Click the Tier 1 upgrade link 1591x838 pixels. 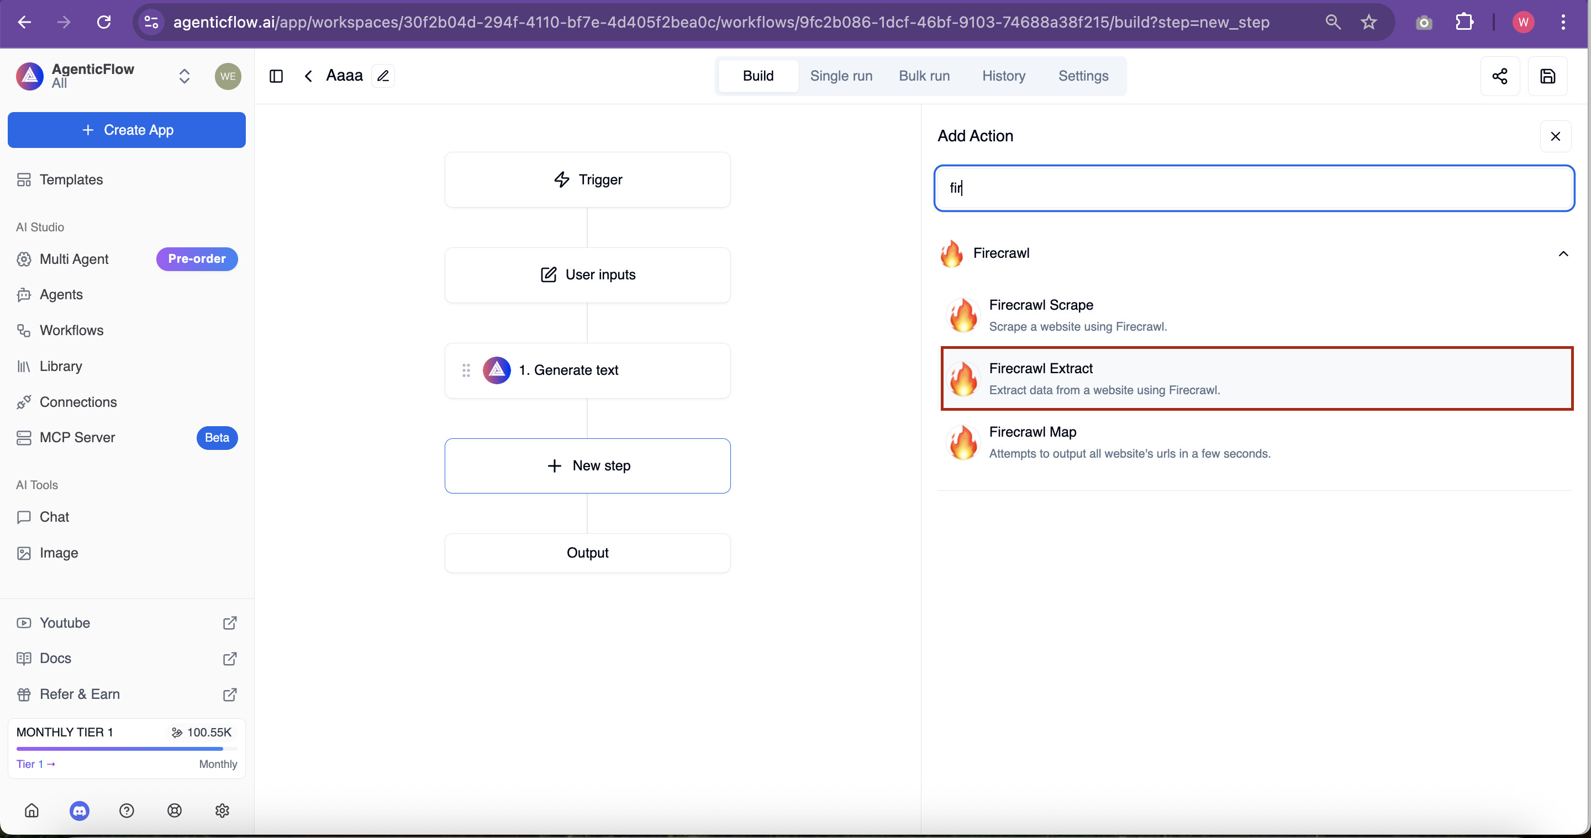(x=36, y=764)
